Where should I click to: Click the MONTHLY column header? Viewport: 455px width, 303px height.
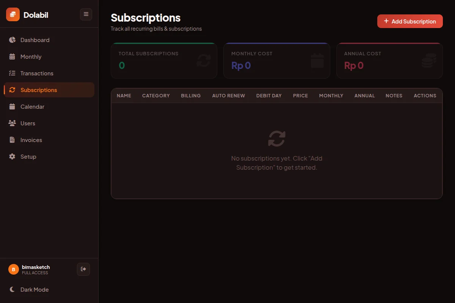click(x=331, y=95)
